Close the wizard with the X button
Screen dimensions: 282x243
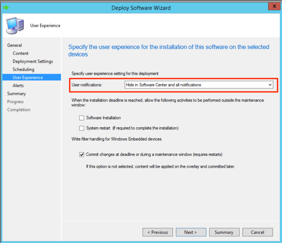(274, 6)
